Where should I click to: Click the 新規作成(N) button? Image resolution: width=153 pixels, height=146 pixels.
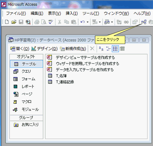pyautogui.click(x=73, y=49)
